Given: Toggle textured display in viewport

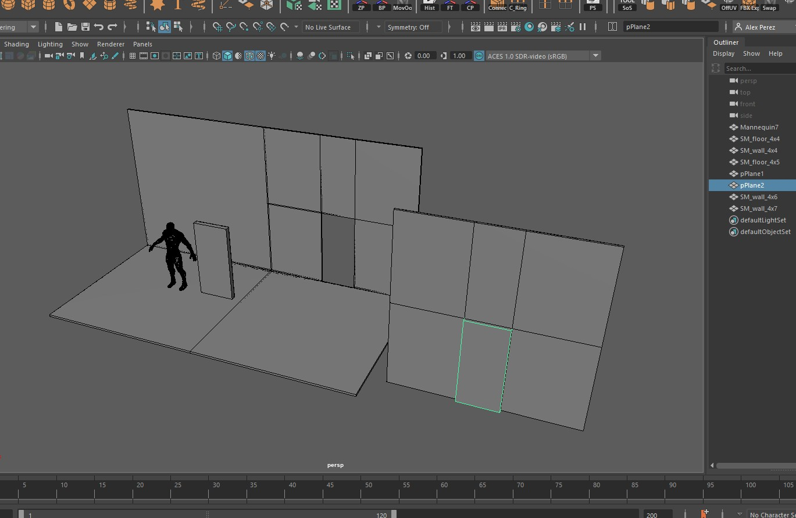Looking at the screenshot, I should 260,56.
